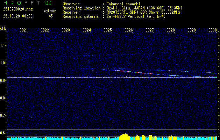Click the Receiving Location label
The width and height of the screenshot is (220, 140).
[x=81, y=8]
